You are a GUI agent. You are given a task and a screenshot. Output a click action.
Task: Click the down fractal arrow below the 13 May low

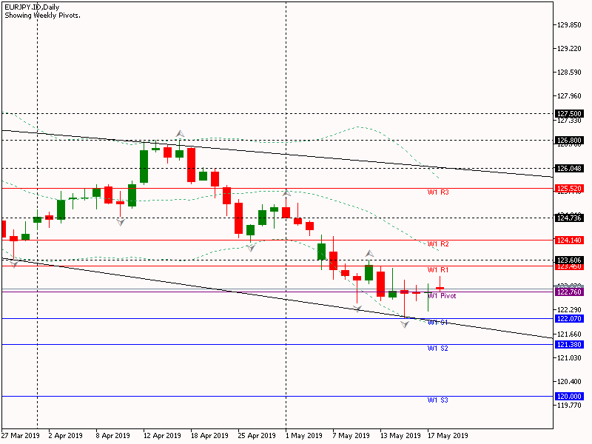(x=405, y=325)
